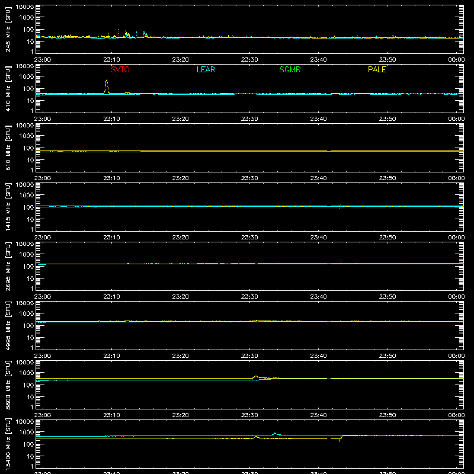Click the "410 MHz [SFU]" axis label

pos(8,88)
